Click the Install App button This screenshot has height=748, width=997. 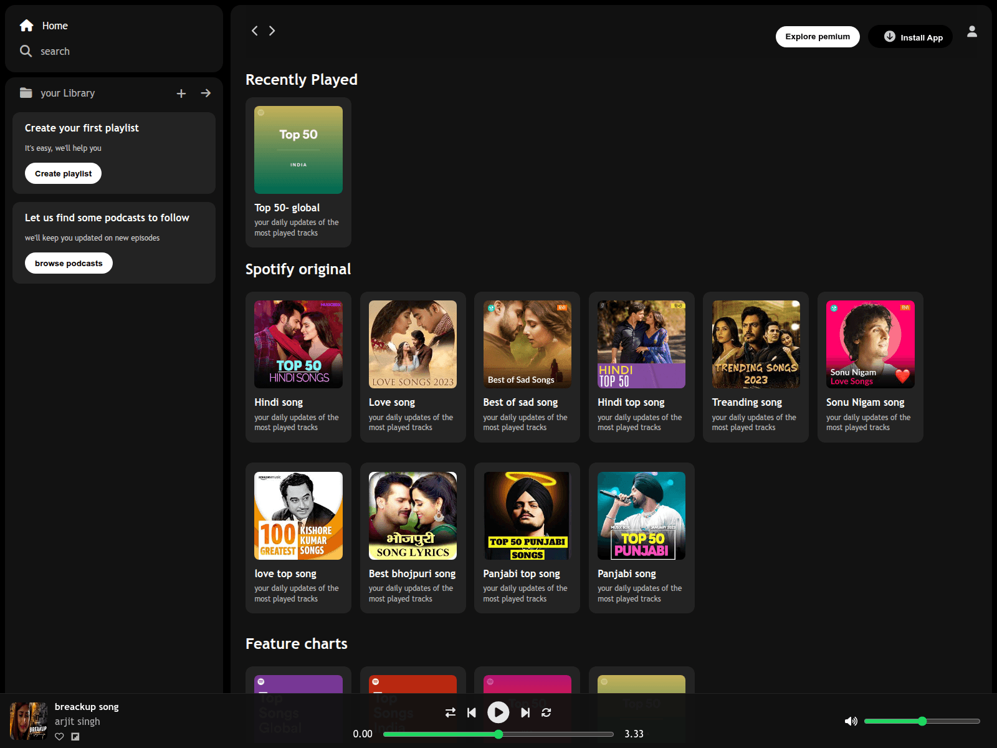point(910,37)
